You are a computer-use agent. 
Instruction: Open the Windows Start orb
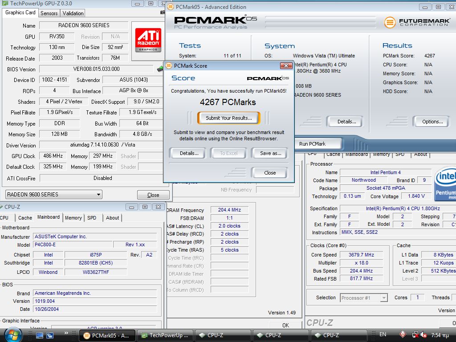click(x=12, y=335)
